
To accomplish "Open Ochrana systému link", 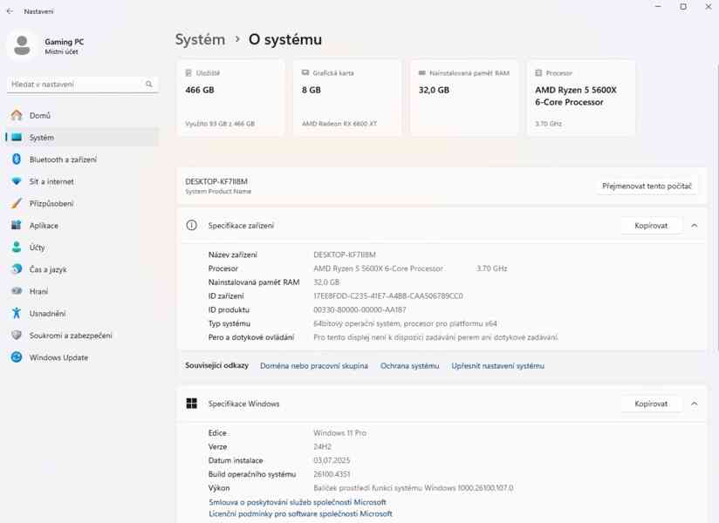I will tap(409, 365).
